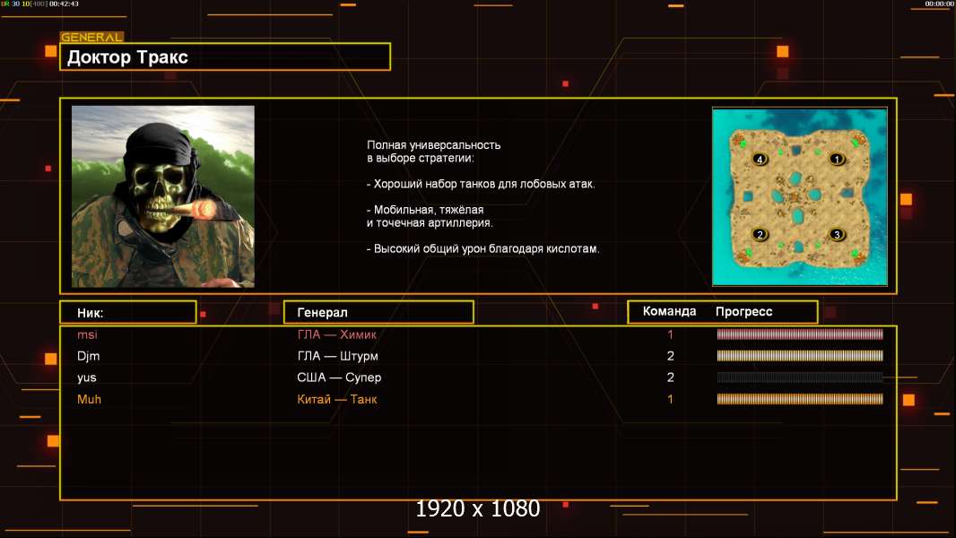Screen dimensions: 956x538
Task: Click the GENERAL label tag
Action: (x=91, y=37)
